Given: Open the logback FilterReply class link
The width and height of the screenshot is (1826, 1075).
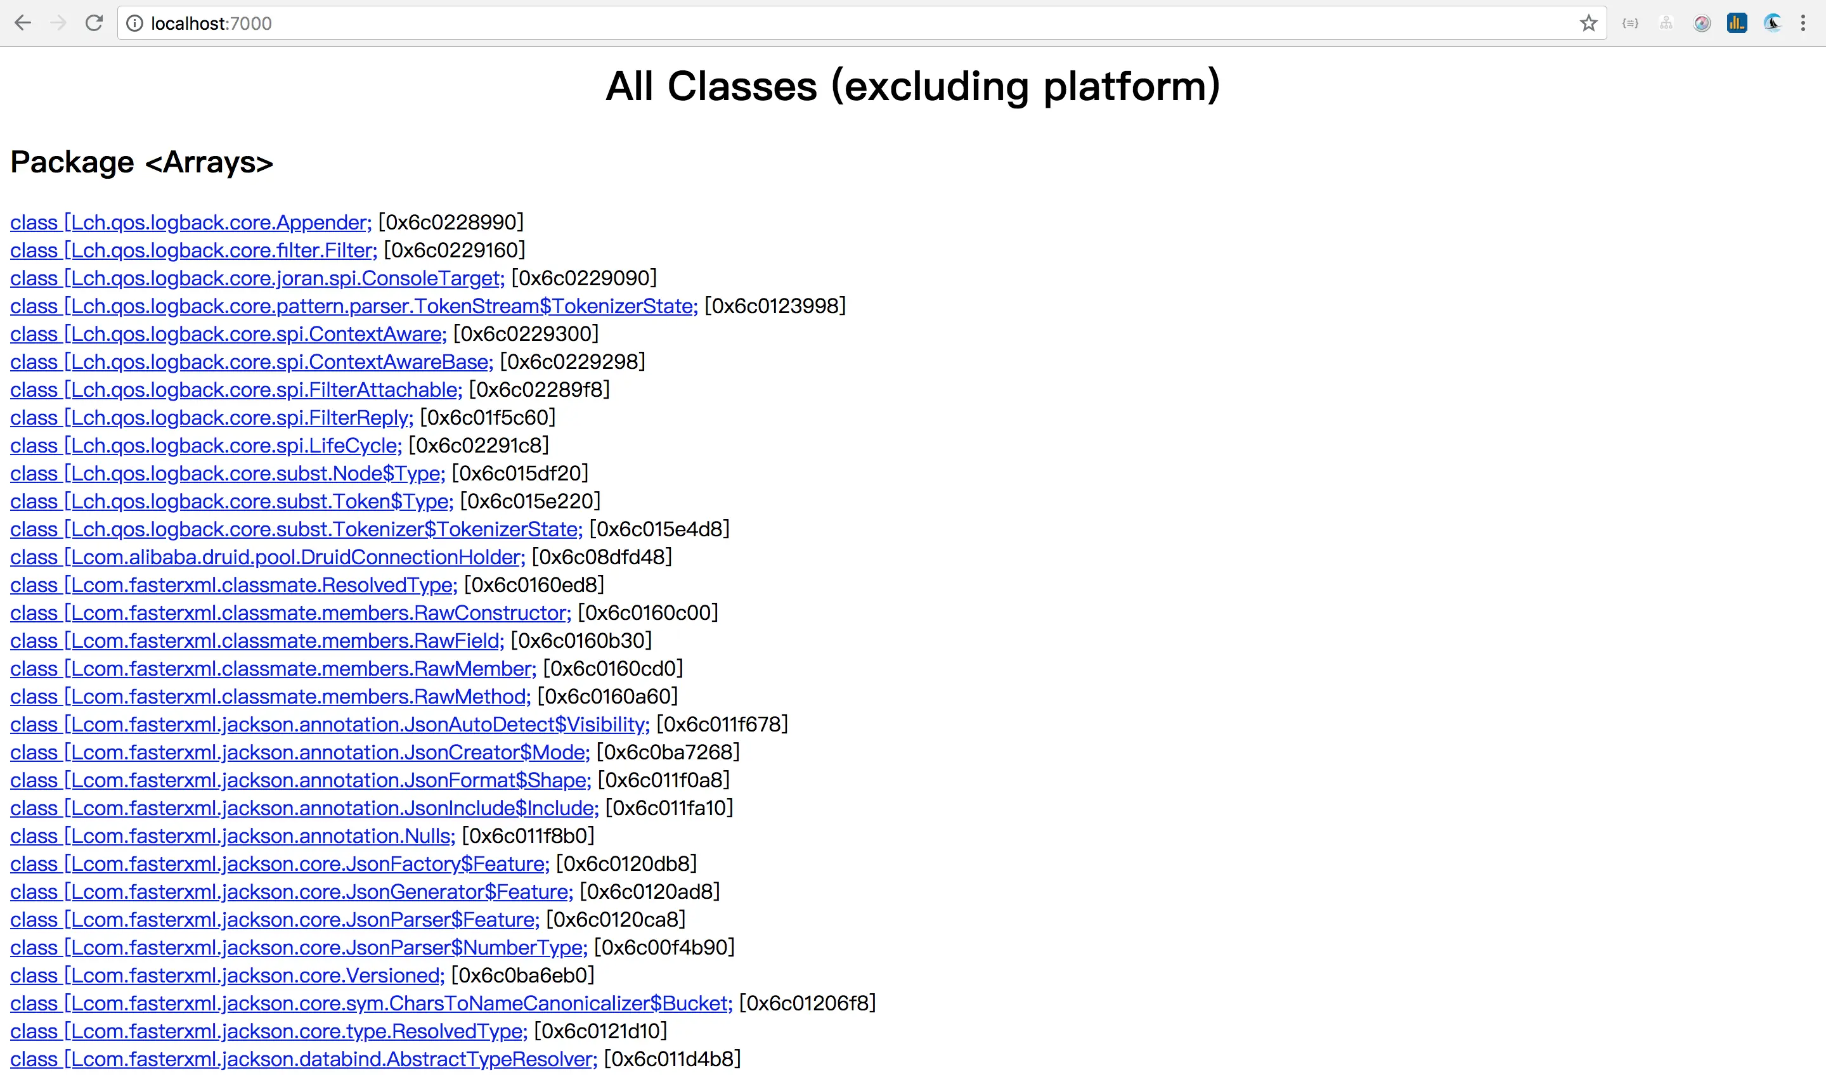Looking at the screenshot, I should pyautogui.click(x=212, y=418).
